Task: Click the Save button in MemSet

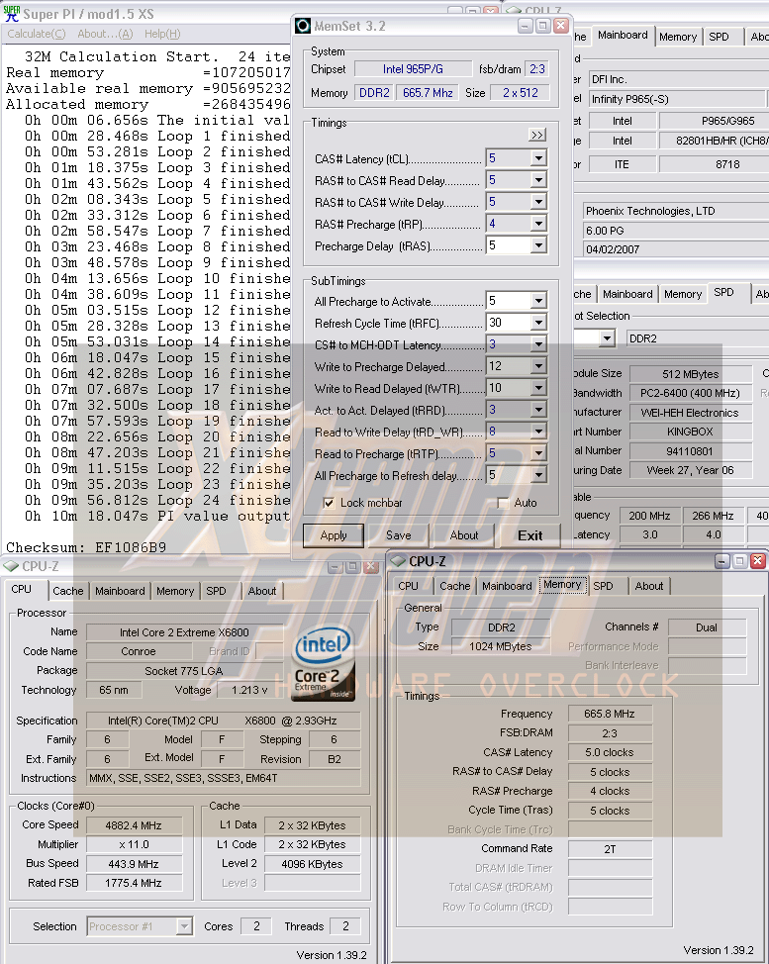Action: (398, 535)
